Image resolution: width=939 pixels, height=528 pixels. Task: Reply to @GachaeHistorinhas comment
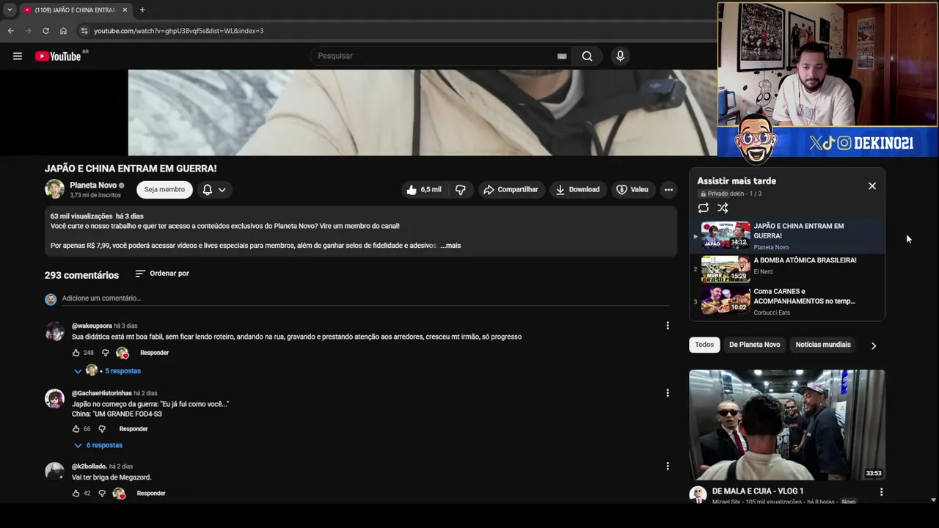[x=134, y=429]
